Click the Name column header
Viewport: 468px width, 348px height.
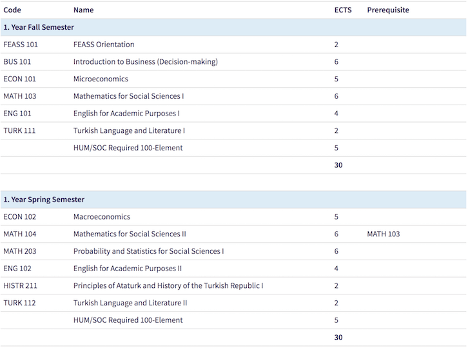(x=84, y=10)
